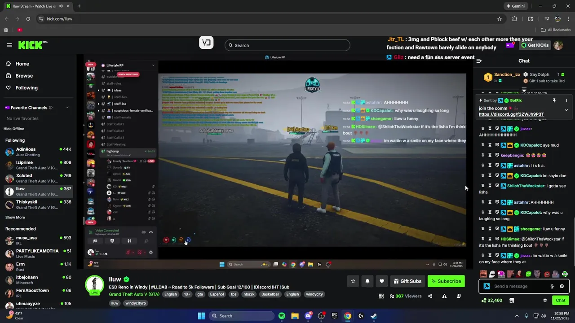This screenshot has height=323, width=575.
Task: Open Iziprime channel in sidebar
Action: (38, 165)
